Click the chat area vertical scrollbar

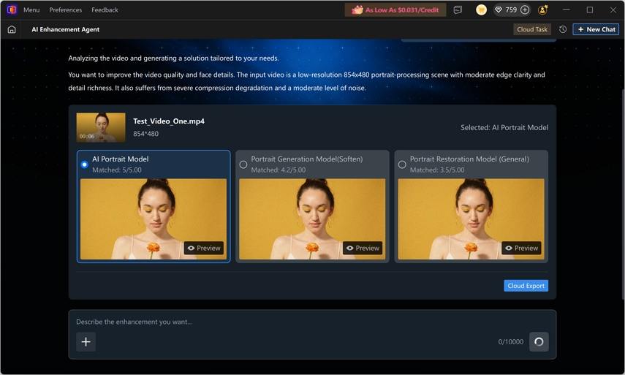coord(623,193)
